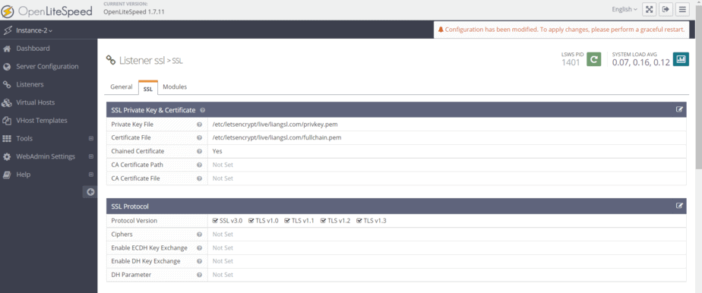Show help for Private Key File

coord(200,124)
